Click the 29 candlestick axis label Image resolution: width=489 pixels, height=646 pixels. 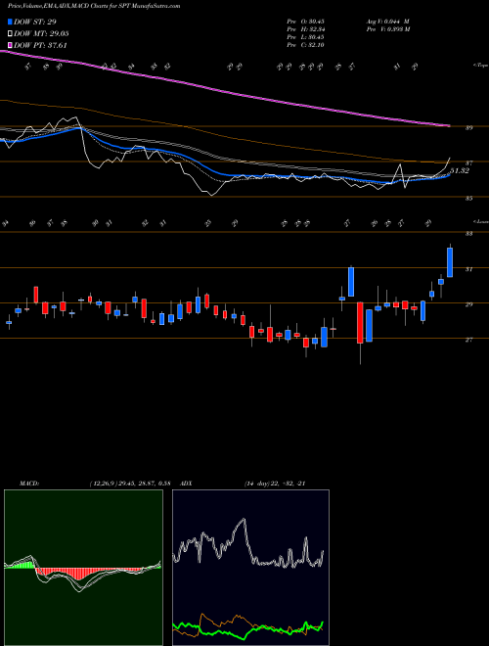(468, 304)
